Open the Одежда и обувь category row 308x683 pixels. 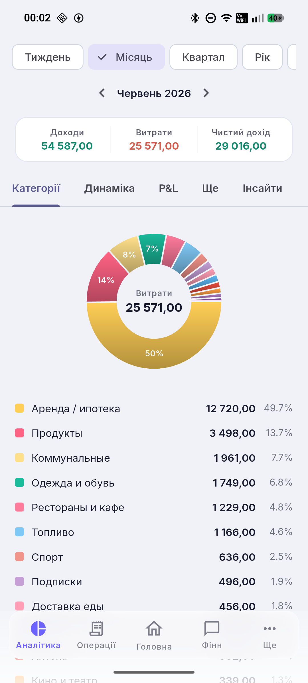[x=154, y=483]
